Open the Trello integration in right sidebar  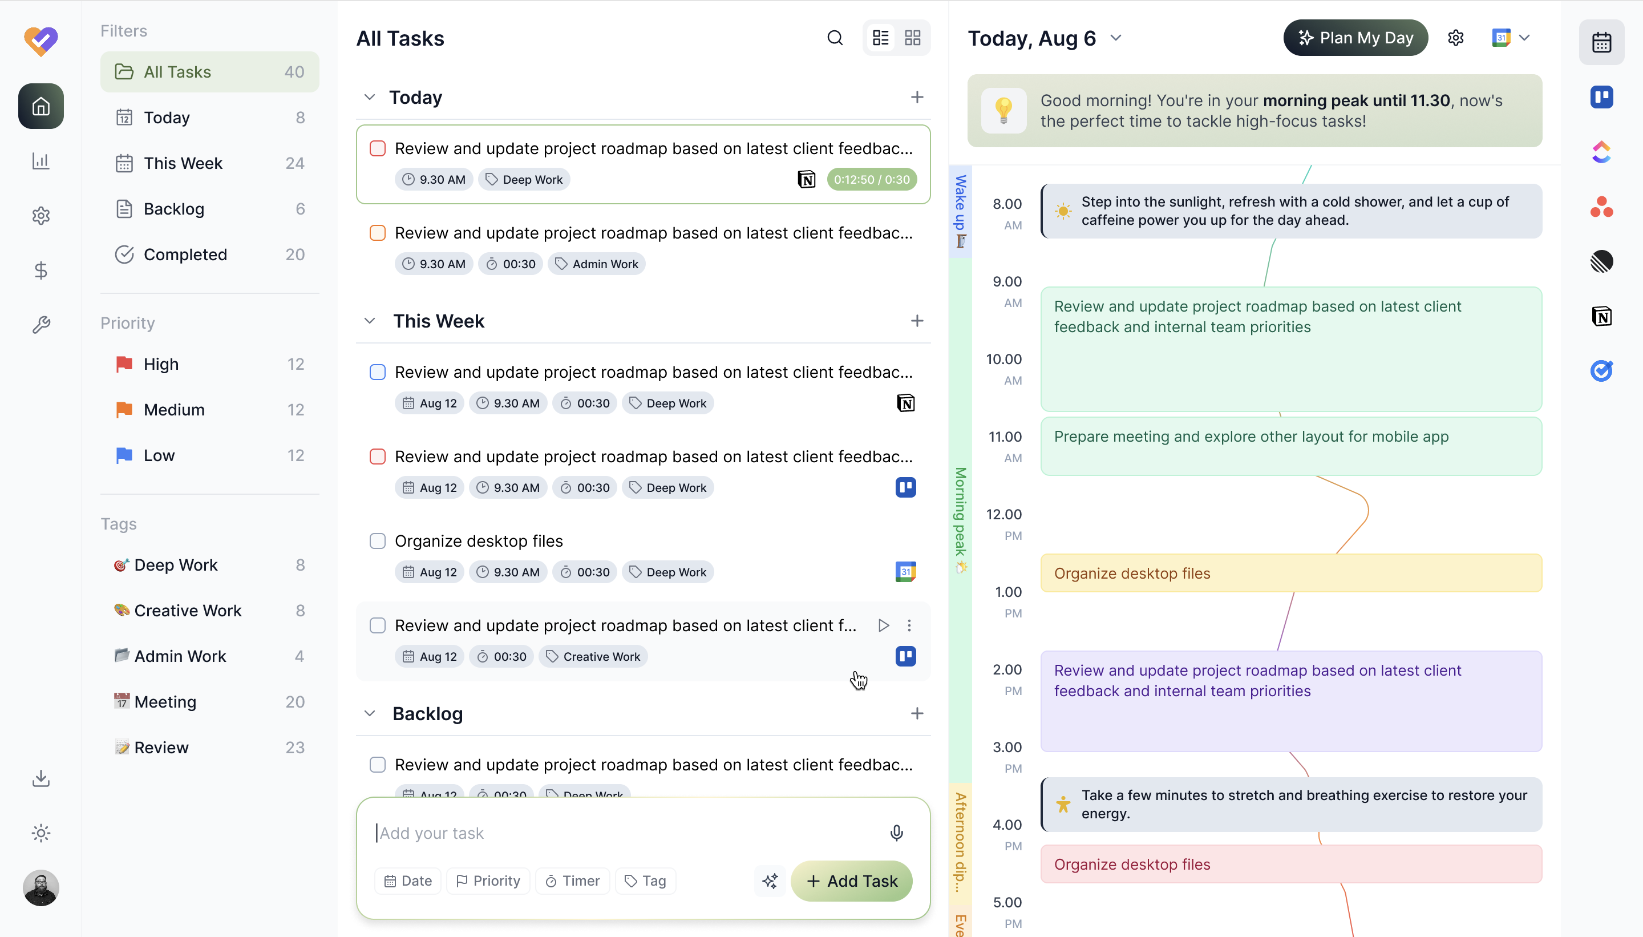tap(1601, 97)
